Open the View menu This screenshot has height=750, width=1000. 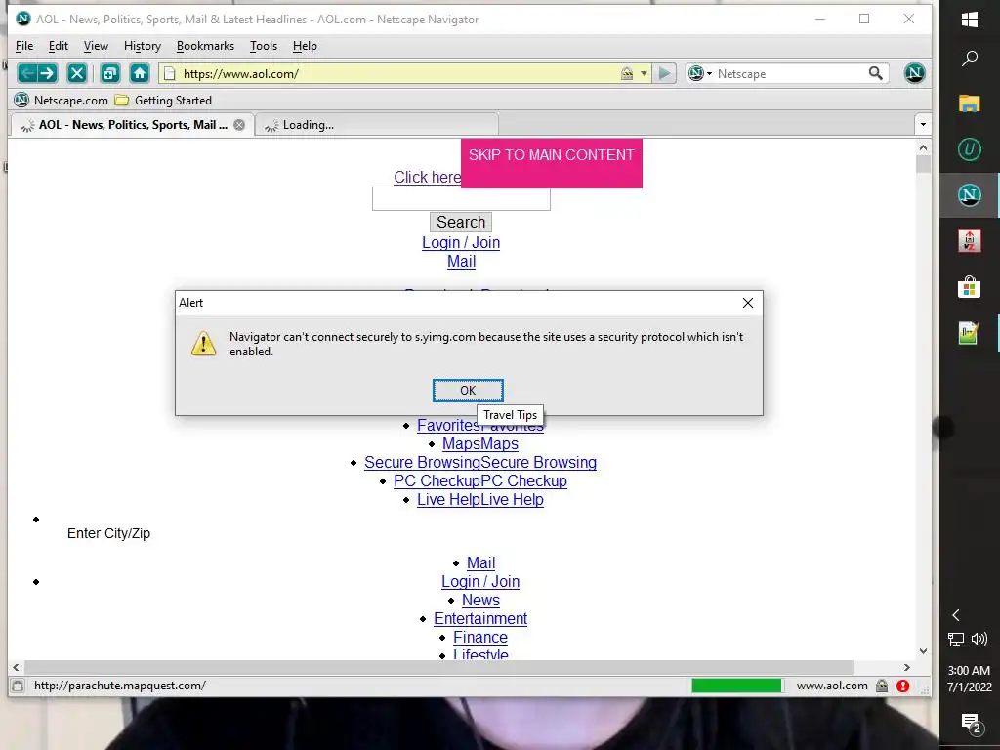click(96, 46)
